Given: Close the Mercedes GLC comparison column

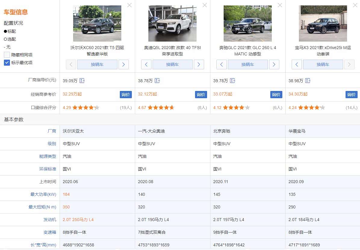Looking at the screenshot, I should click(280, 5).
